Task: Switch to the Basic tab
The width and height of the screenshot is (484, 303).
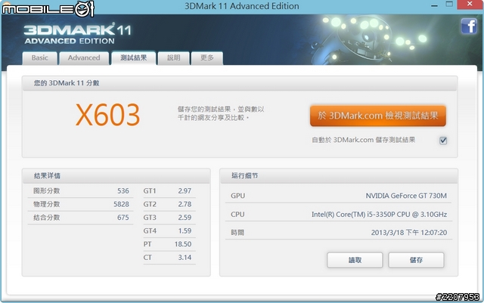Action: 40,58
